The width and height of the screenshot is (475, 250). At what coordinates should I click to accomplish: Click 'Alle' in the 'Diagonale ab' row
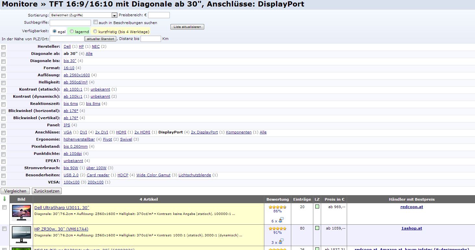click(x=89, y=54)
